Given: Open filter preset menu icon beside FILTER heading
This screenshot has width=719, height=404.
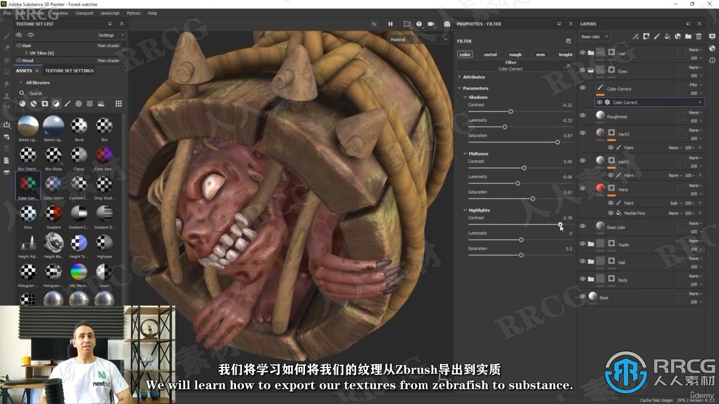Looking at the screenshot, I should (x=568, y=41).
